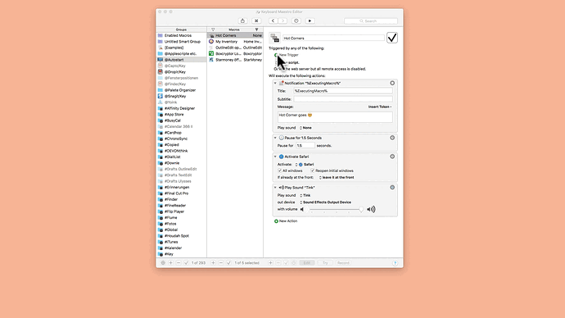Click the green New Action plus icon
The image size is (565, 318).
pos(277,221)
